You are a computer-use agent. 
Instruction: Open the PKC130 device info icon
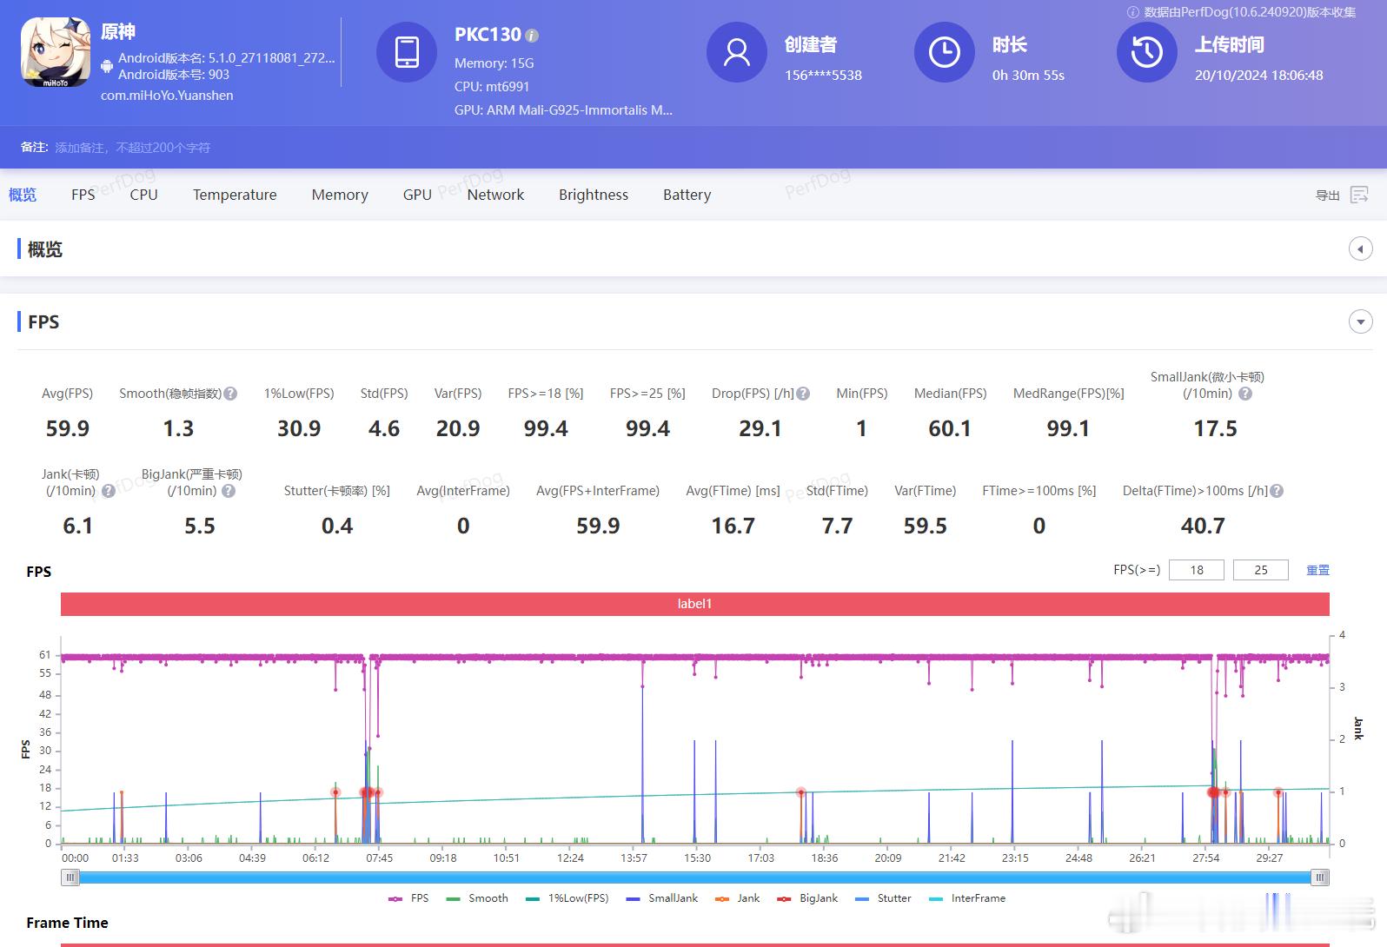coord(533,36)
